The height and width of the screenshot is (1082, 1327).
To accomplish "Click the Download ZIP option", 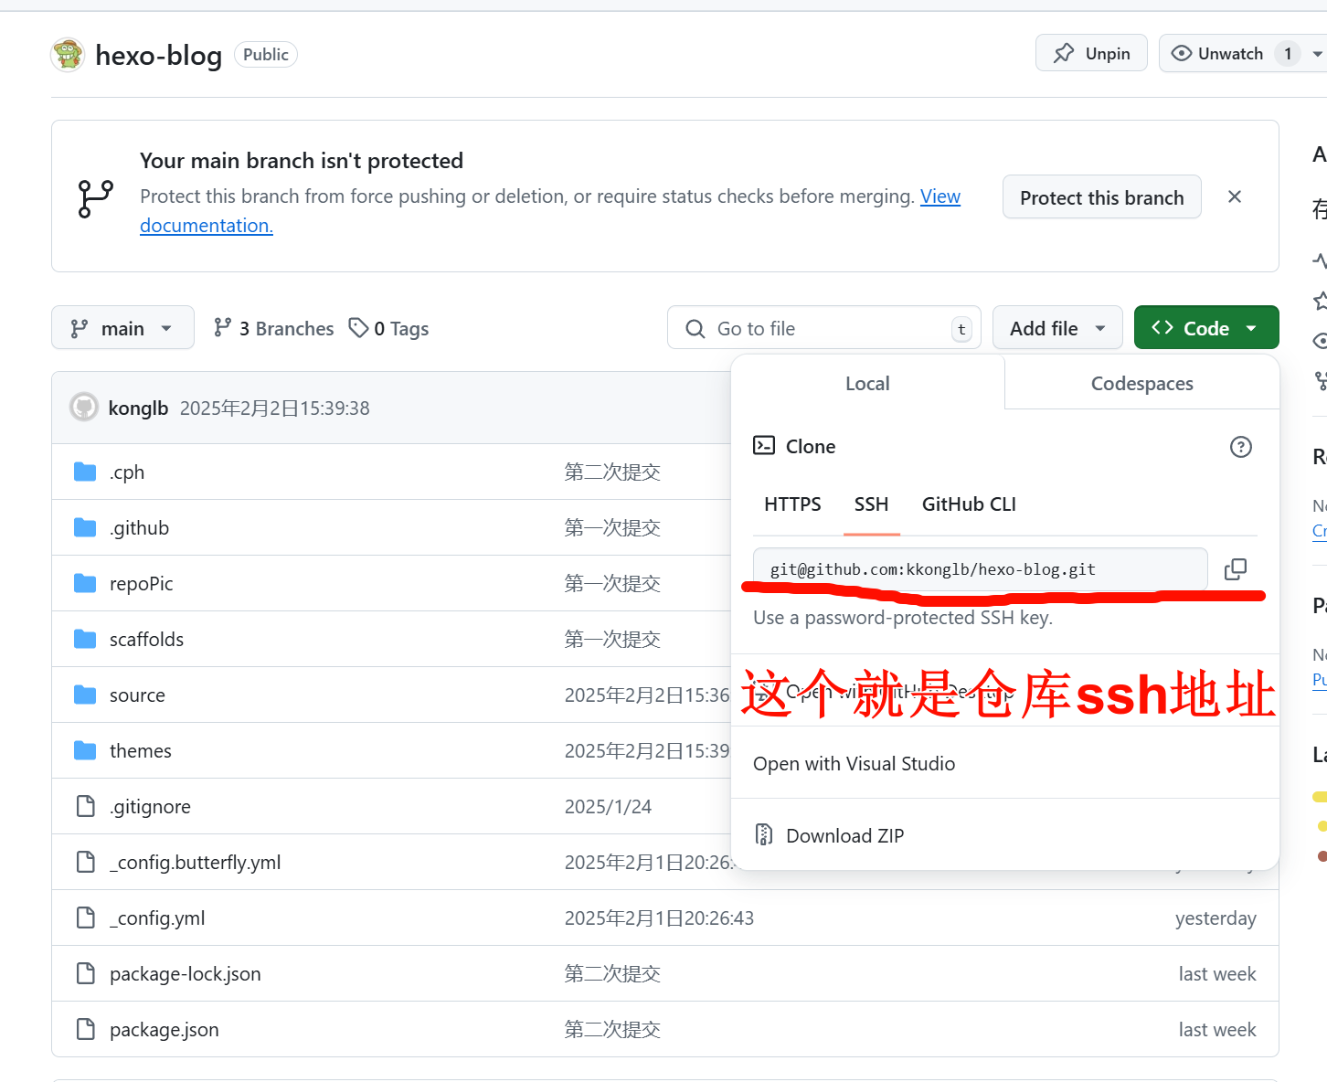I will tap(844, 836).
